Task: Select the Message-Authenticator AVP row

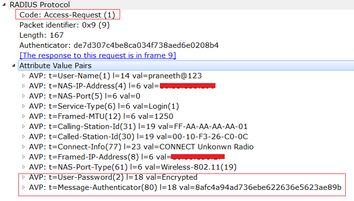Action: coord(185,187)
